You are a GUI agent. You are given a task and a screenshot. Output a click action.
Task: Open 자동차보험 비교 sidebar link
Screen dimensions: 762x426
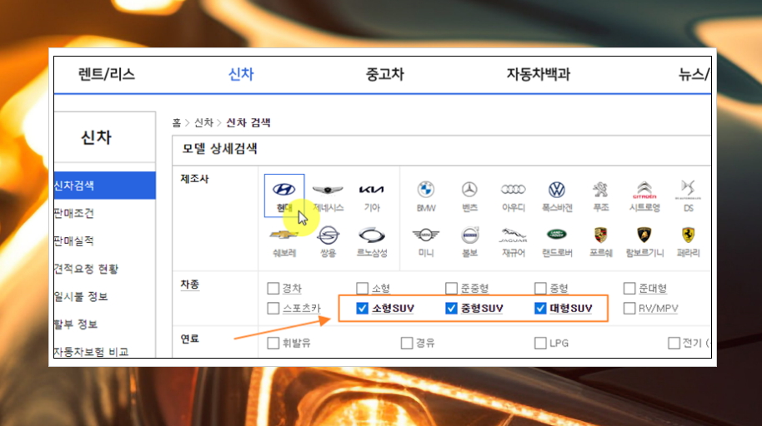coord(91,351)
